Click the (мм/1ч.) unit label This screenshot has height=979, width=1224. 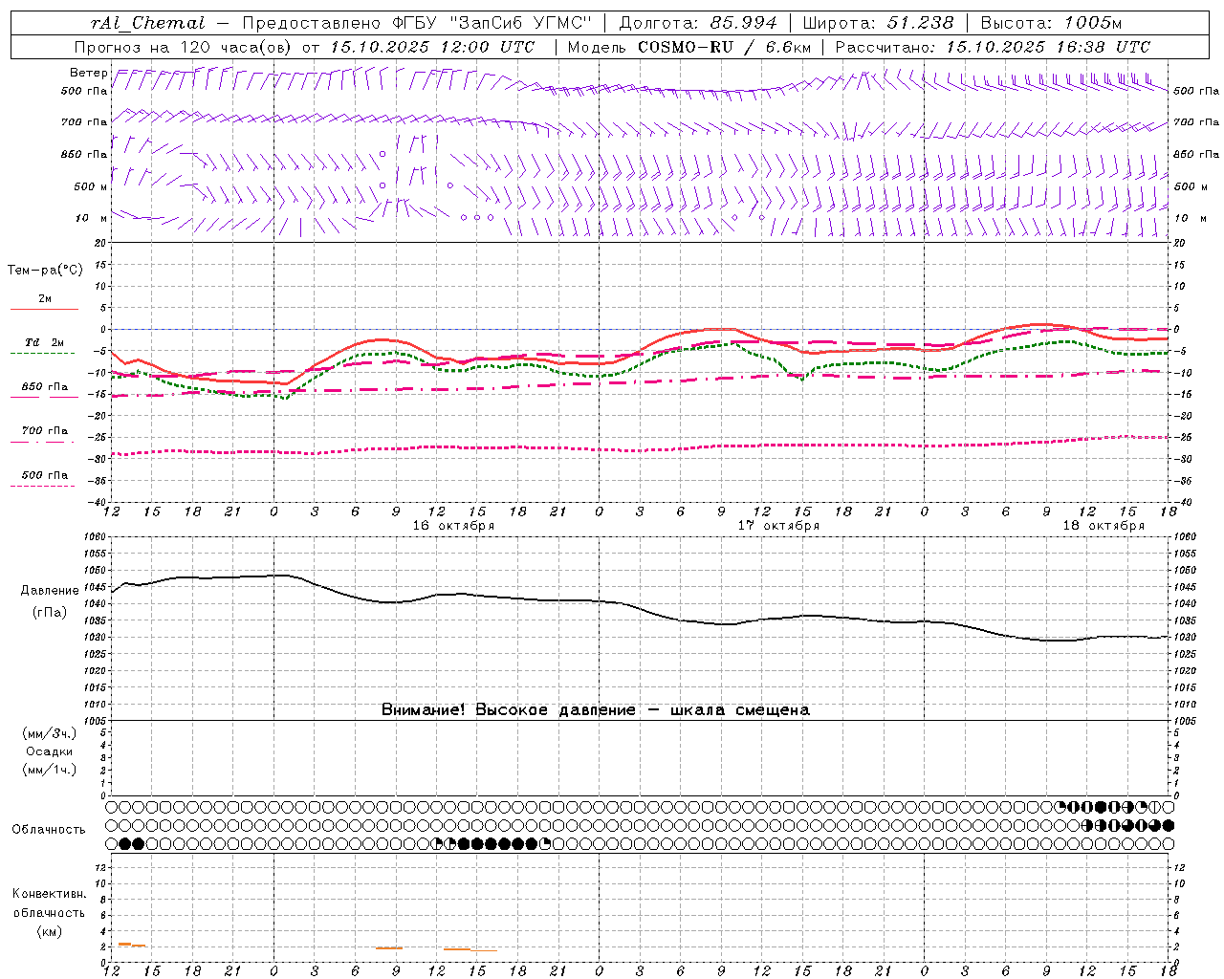49,771
